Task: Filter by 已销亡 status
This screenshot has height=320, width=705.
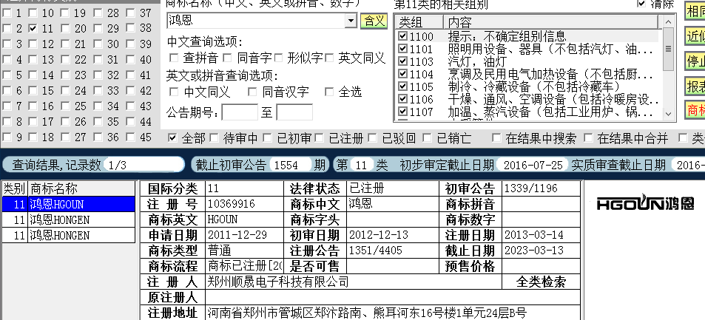Action: pyautogui.click(x=427, y=138)
